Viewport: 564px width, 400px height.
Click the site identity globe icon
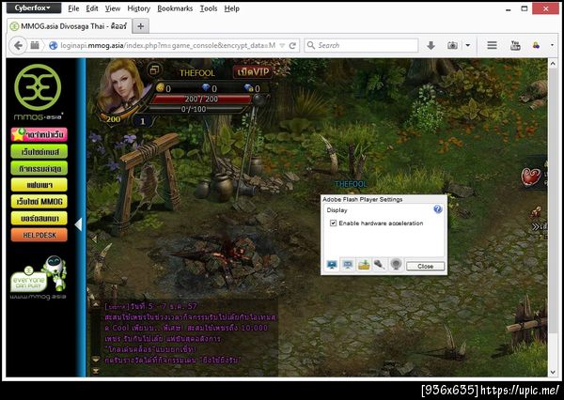(x=54, y=45)
